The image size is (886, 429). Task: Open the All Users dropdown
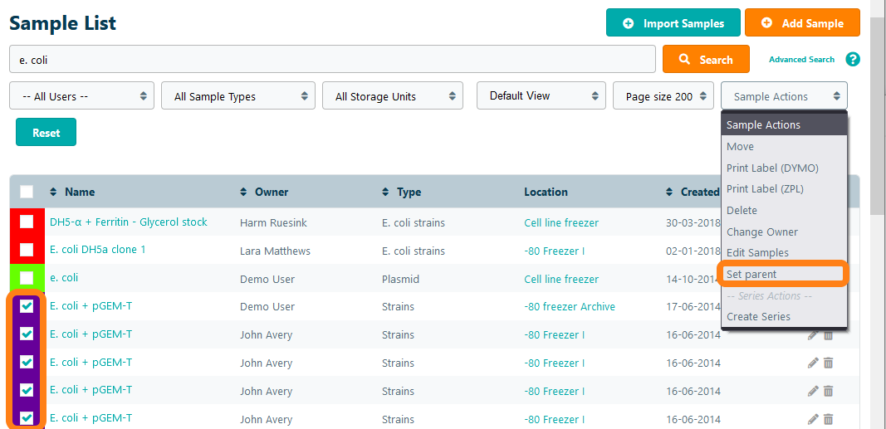pyautogui.click(x=81, y=96)
